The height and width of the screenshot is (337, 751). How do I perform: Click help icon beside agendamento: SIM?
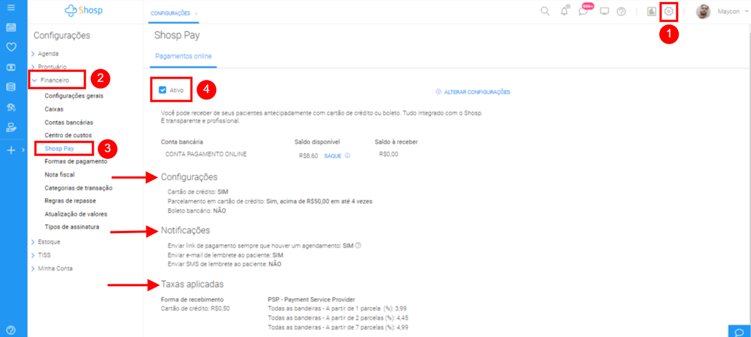tap(358, 245)
